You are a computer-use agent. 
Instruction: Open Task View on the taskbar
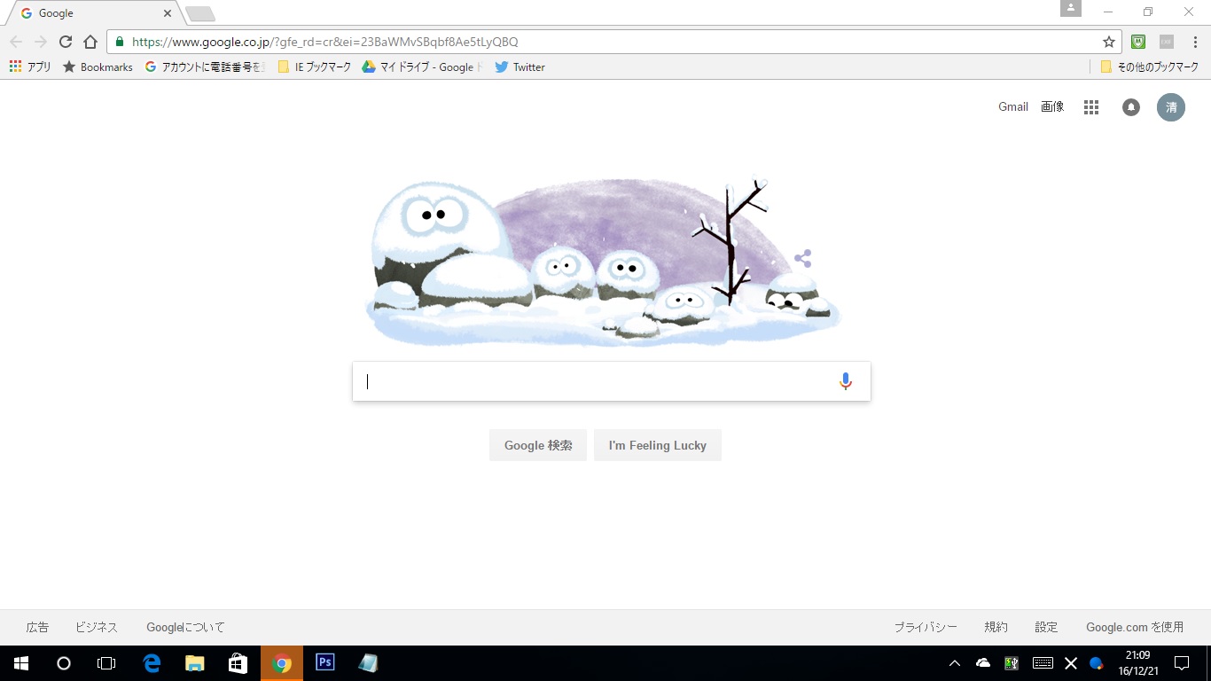pos(106,663)
